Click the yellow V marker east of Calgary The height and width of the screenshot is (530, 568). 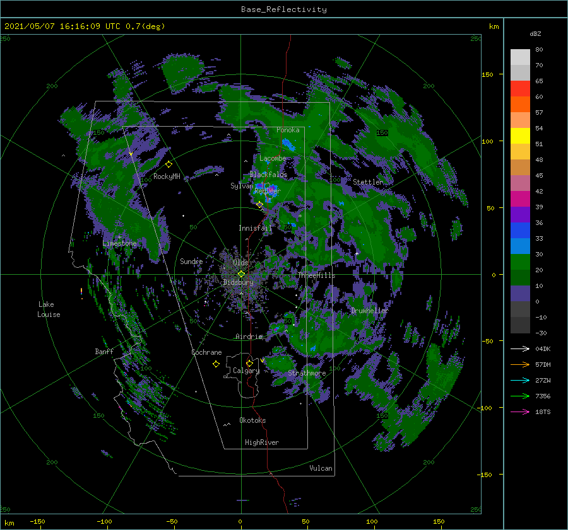pyautogui.click(x=263, y=360)
